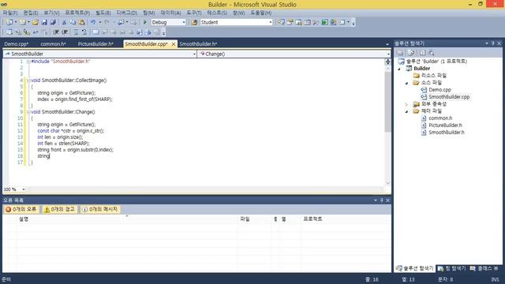Screen dimensions: 505x284
Task: Open the 100 % zoom level dropdown
Action: 24,189
